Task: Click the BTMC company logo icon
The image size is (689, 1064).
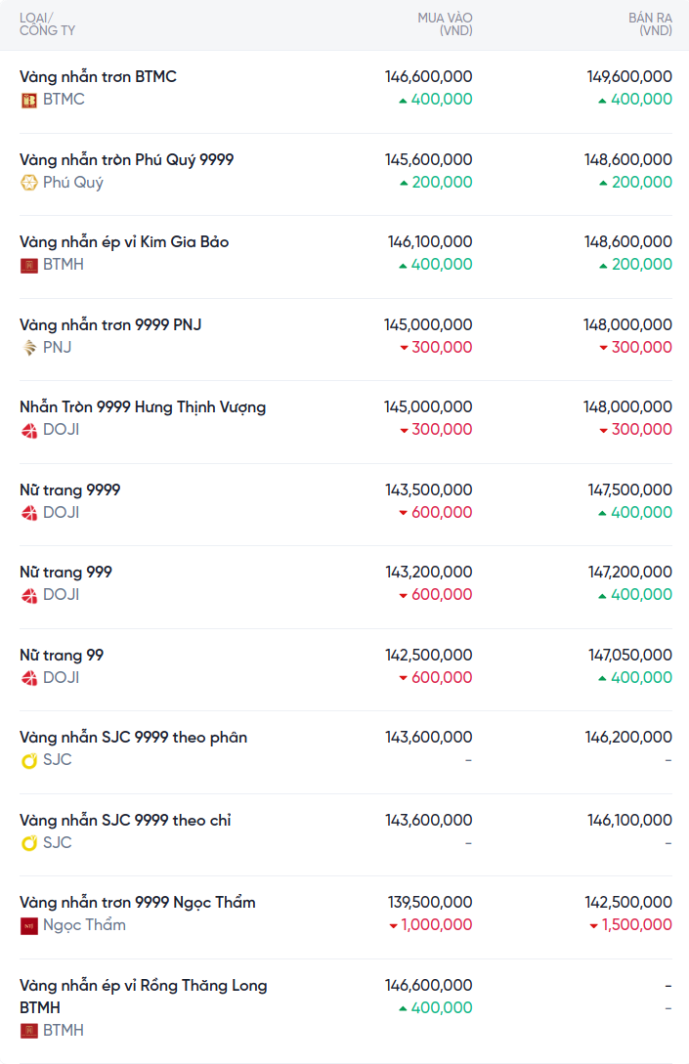Action: pos(29,100)
